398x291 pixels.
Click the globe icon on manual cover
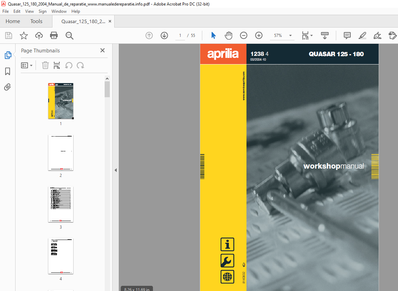227,277
